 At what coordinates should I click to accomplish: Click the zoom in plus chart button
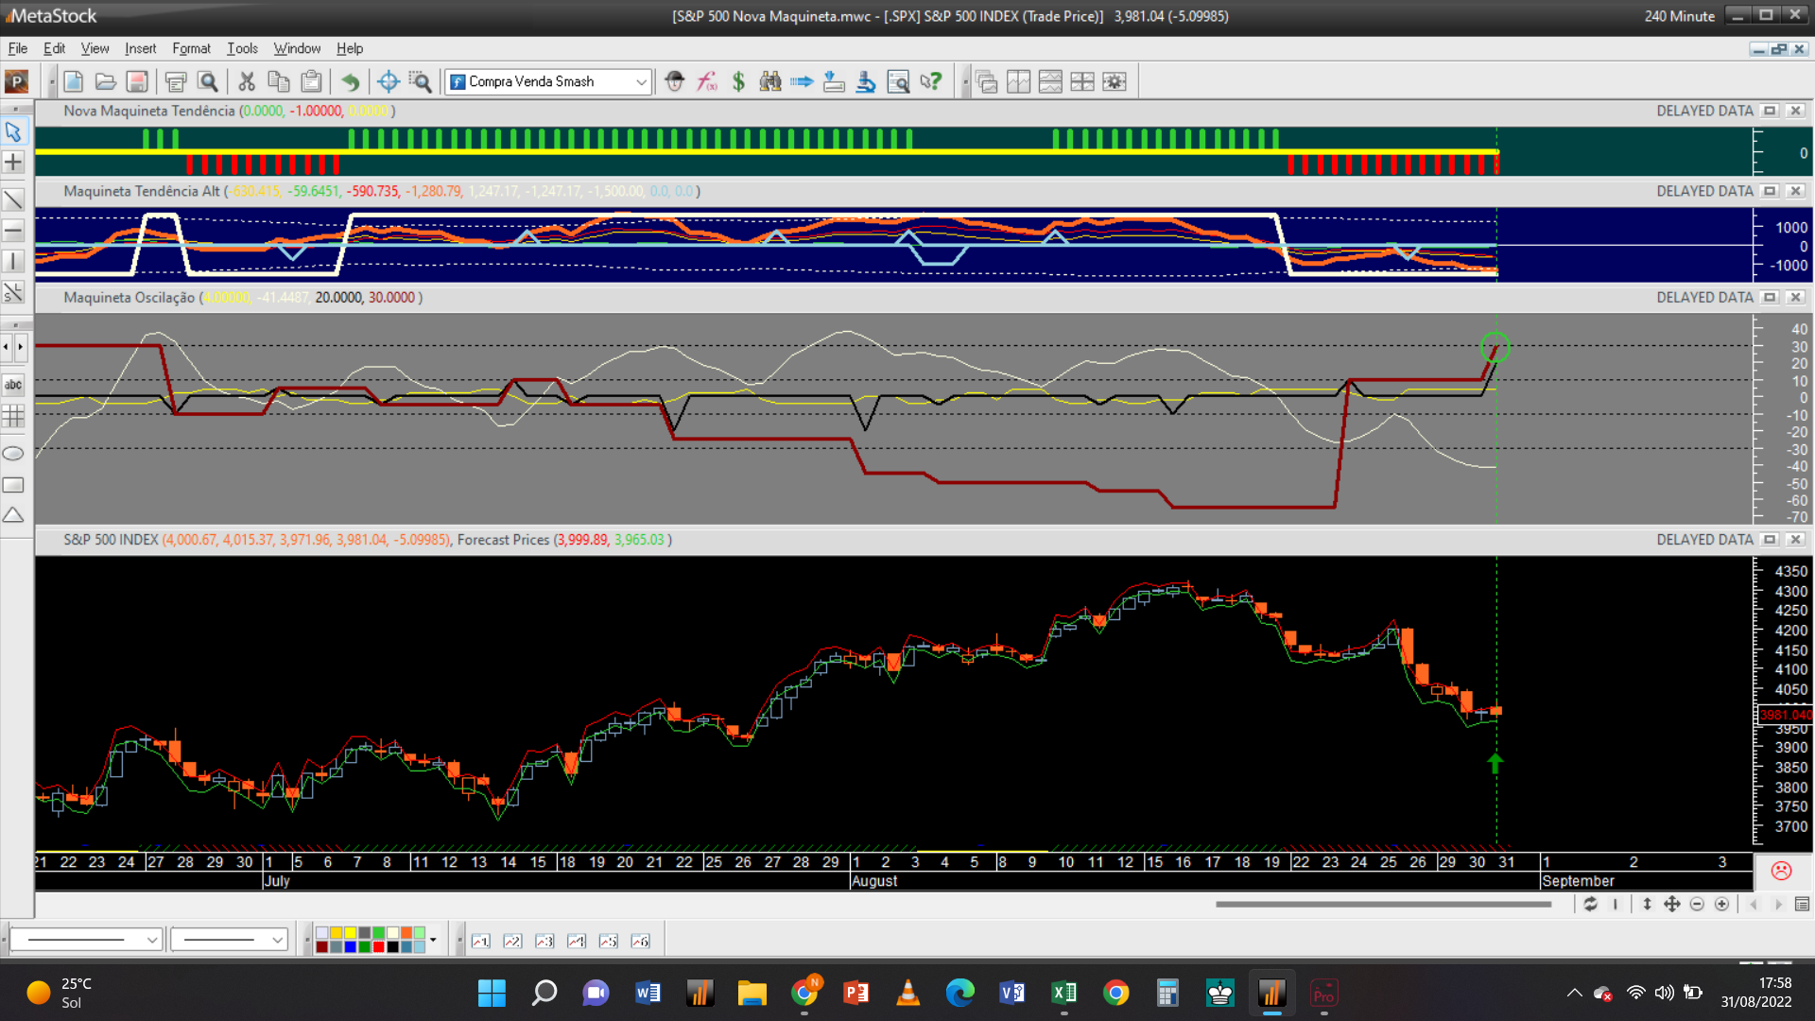coord(1721,905)
